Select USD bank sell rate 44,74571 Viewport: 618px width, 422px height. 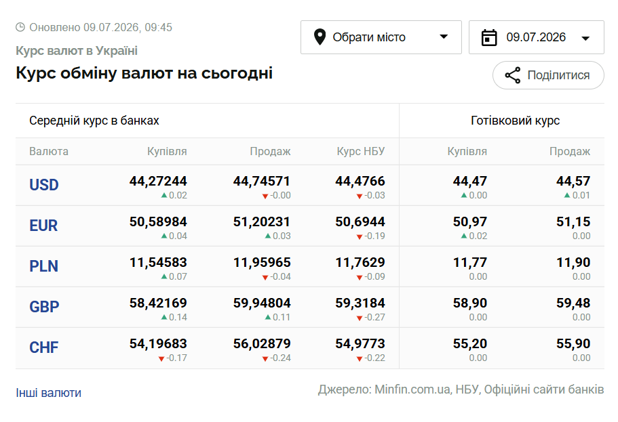(x=262, y=181)
